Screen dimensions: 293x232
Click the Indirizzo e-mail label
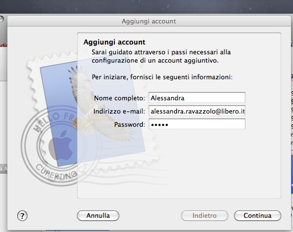(x=119, y=111)
